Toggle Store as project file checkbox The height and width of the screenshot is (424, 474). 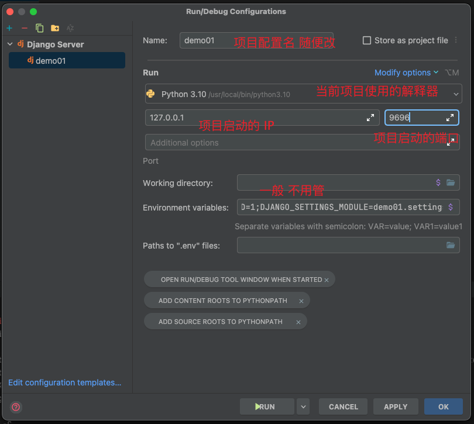[x=367, y=40]
